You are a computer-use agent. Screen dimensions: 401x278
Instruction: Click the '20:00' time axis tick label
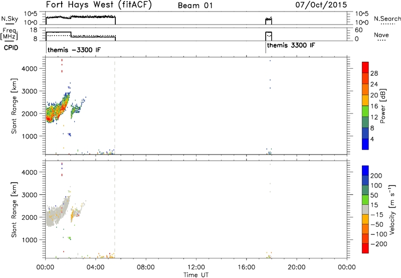point(296,267)
